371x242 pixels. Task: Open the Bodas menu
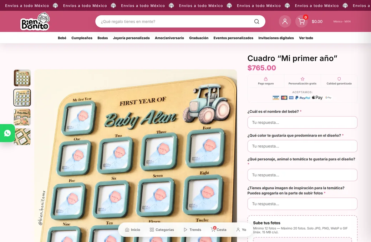pos(103,38)
